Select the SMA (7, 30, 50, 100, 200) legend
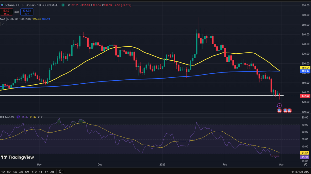The height and width of the screenshot is (174, 311). 15,19
